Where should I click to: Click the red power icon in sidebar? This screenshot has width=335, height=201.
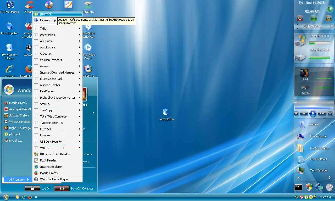coord(300,18)
